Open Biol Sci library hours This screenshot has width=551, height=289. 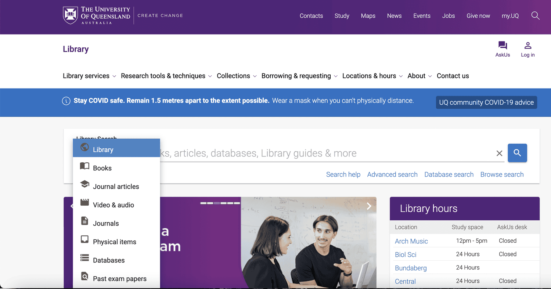[406, 254]
